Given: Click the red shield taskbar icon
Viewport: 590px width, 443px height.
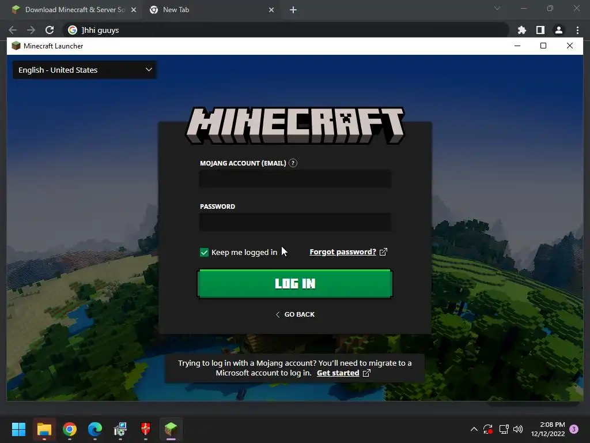Looking at the screenshot, I should tap(146, 429).
